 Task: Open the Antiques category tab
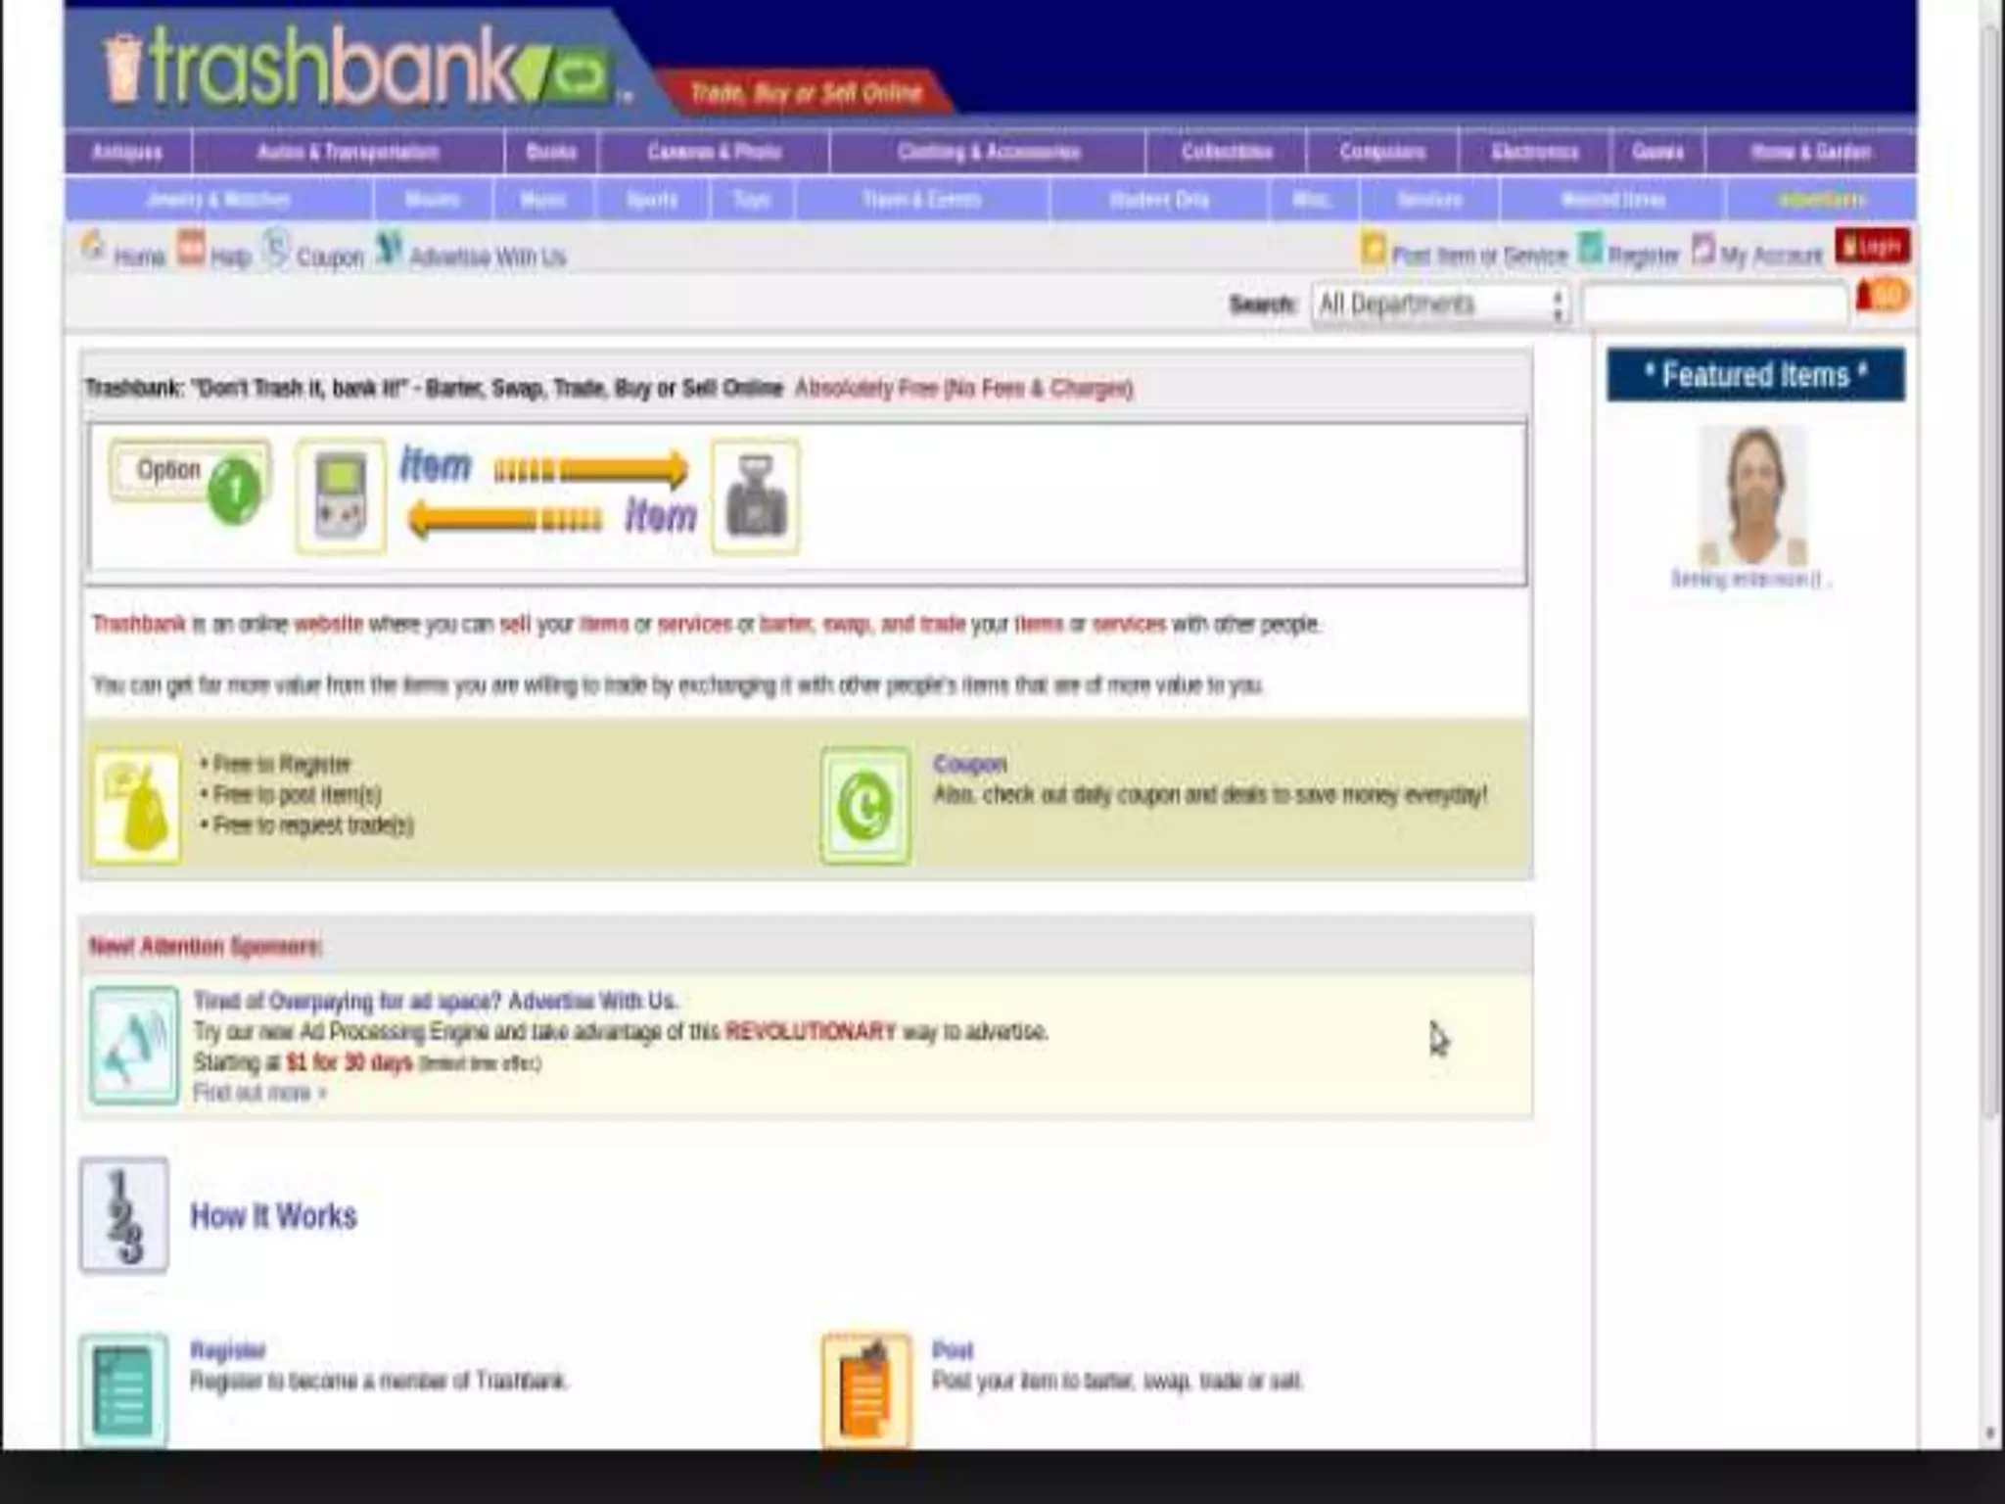coord(127,152)
